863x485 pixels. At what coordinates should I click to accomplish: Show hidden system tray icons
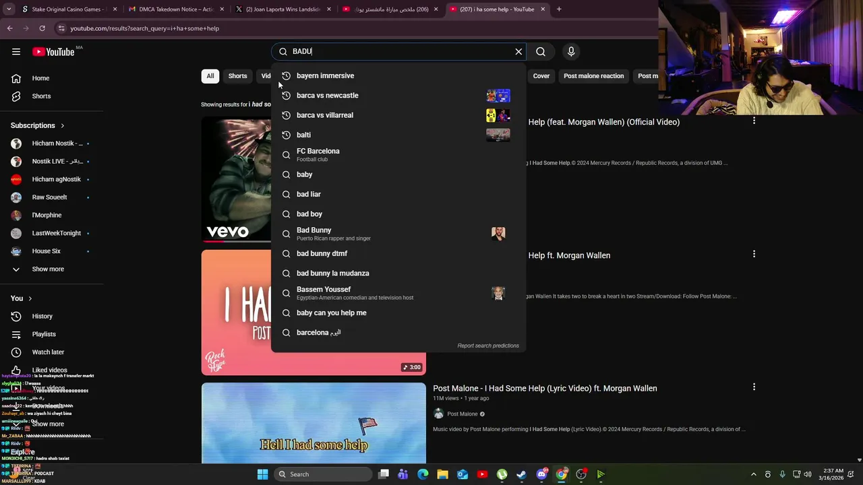[x=753, y=474]
